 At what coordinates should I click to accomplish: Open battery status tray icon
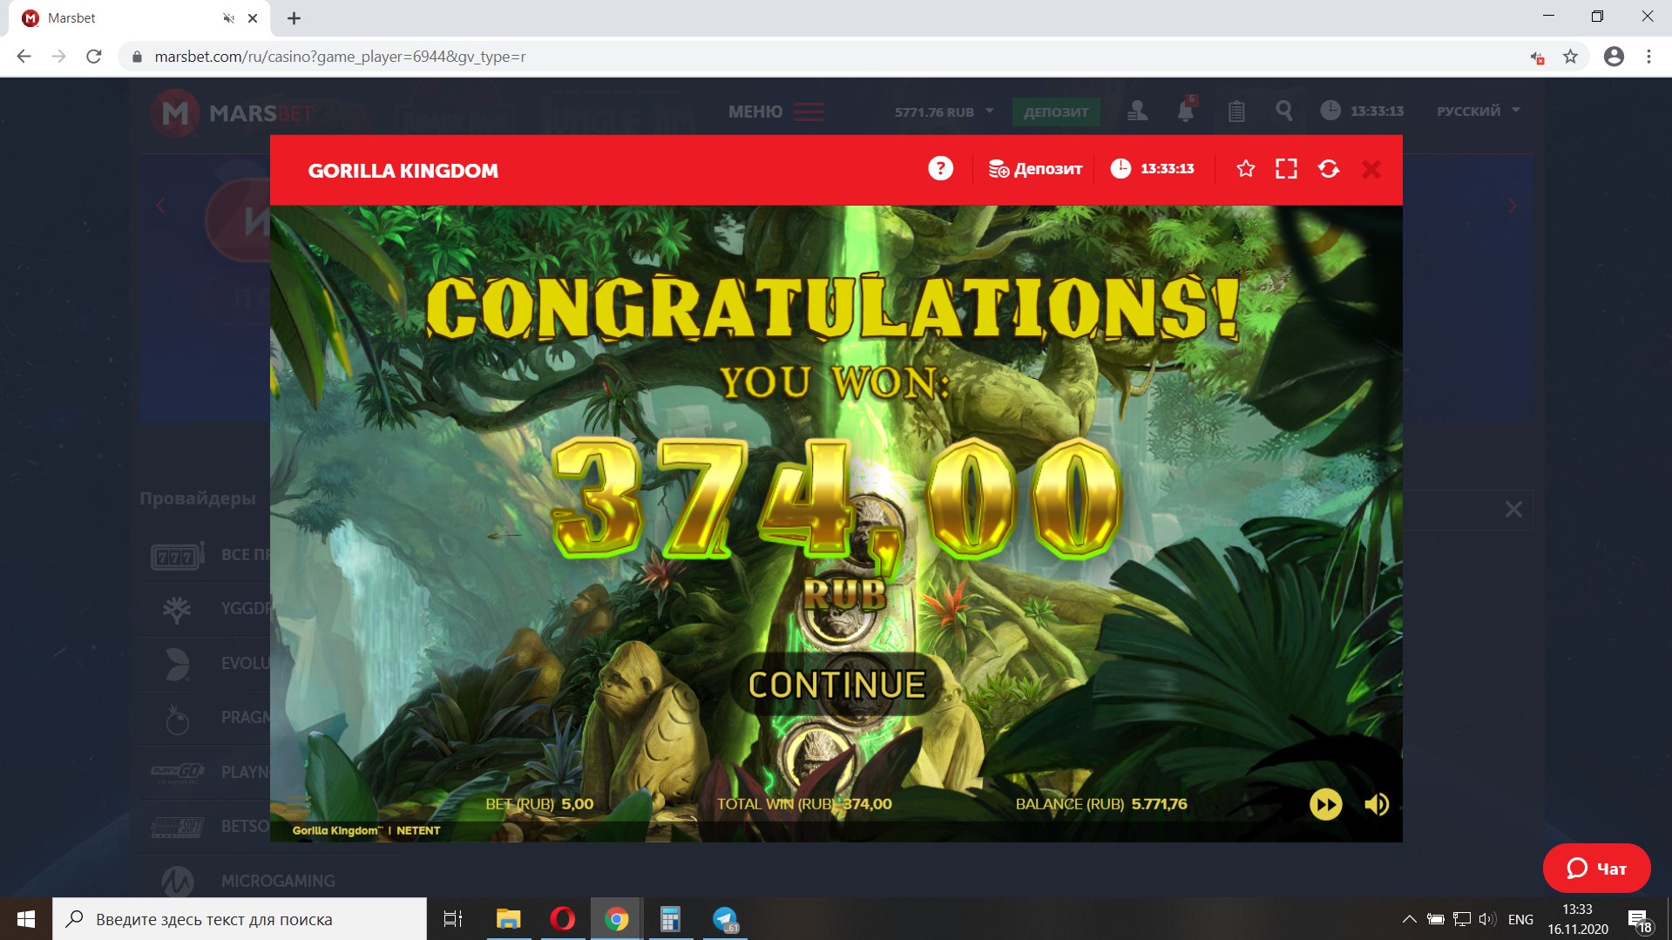click(x=1436, y=919)
